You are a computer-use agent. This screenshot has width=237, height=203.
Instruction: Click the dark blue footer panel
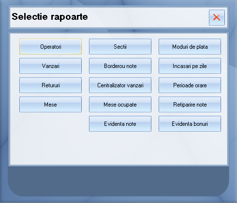click(x=118, y=181)
